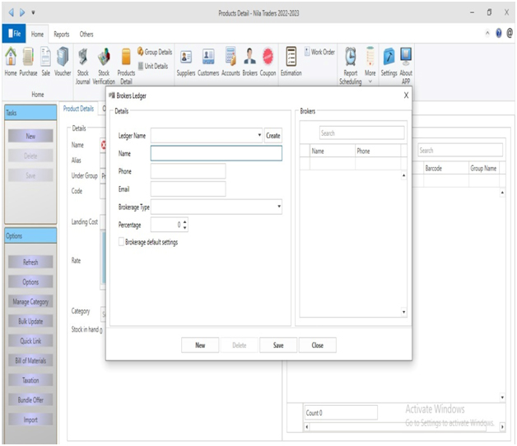
Task: Open Work Order in ribbon
Action: point(319,52)
